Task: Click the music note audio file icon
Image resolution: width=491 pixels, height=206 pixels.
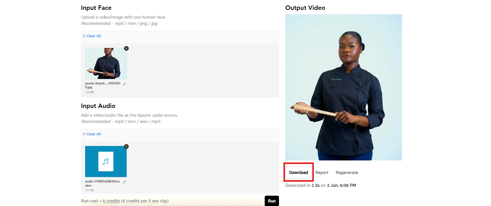Action: coord(106,161)
